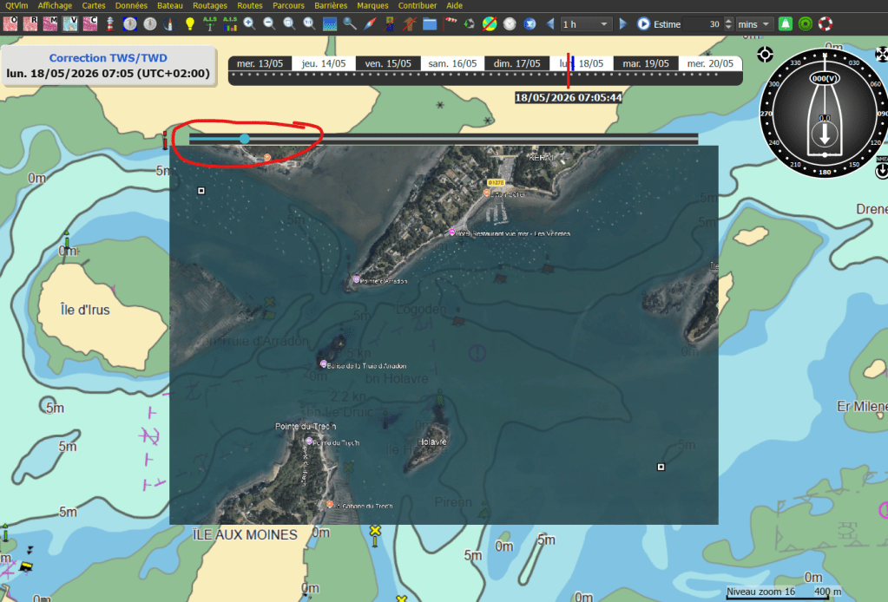The width and height of the screenshot is (888, 602).
Task: Click the four-arrow expand icon by compass
Action: (881, 55)
